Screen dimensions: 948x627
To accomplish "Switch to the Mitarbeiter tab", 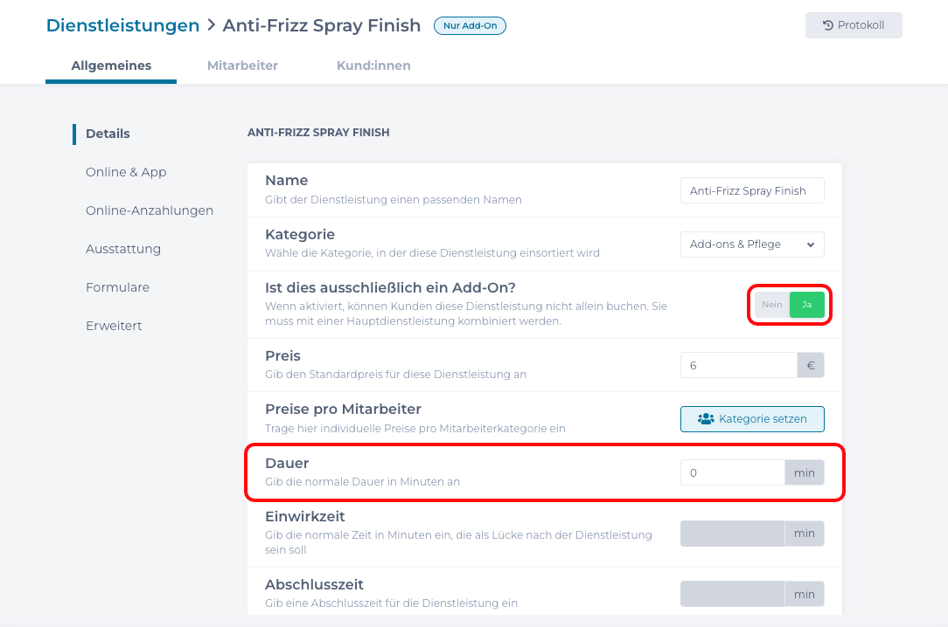I will point(242,65).
